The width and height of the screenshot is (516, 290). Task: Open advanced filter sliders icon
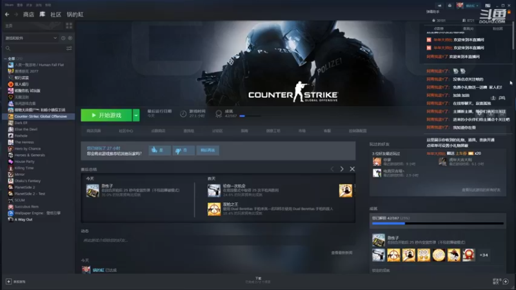pyautogui.click(x=69, y=48)
